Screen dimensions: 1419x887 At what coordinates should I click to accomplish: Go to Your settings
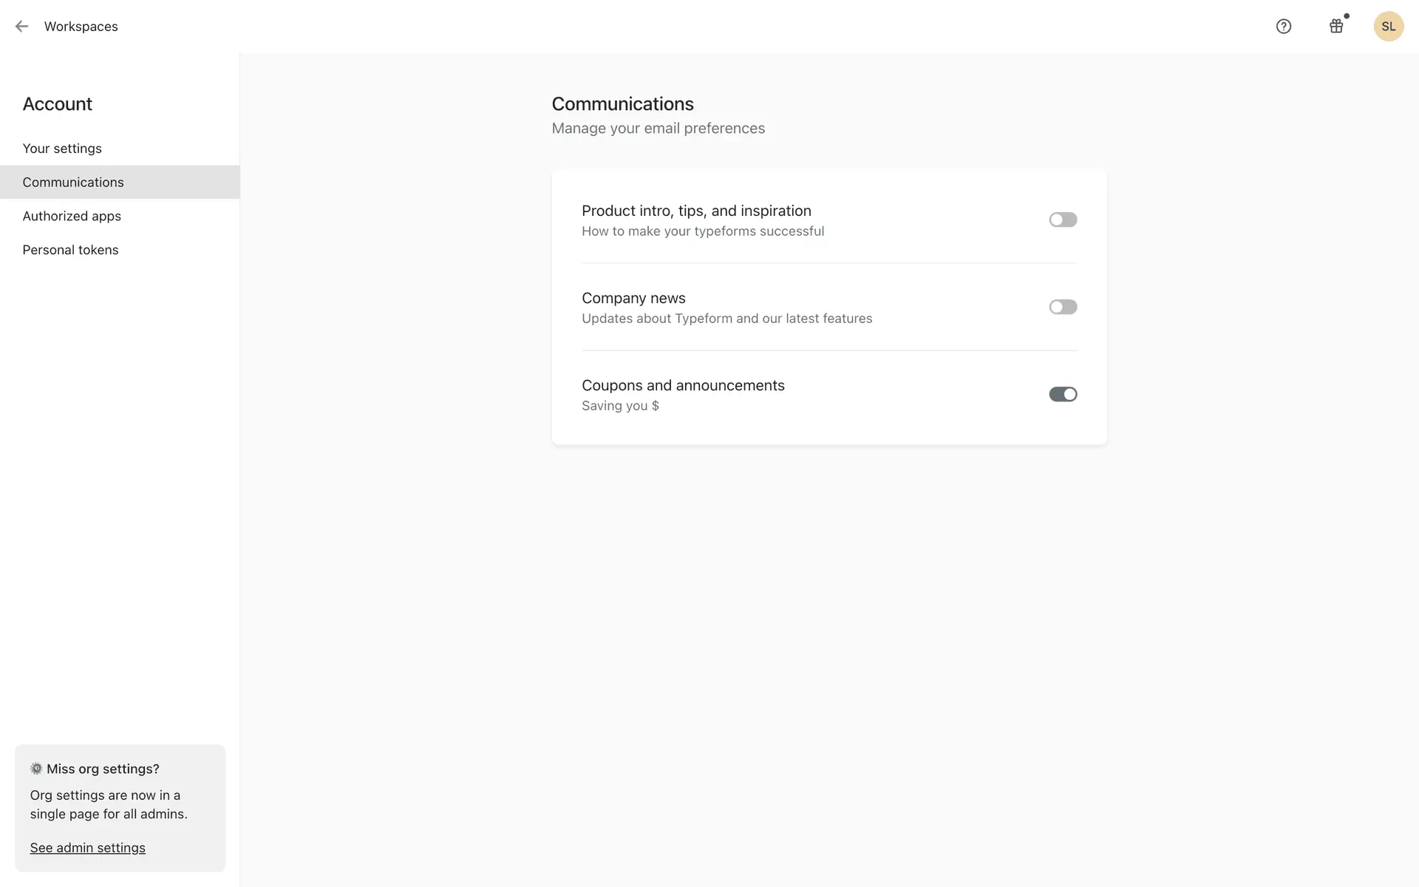click(62, 149)
